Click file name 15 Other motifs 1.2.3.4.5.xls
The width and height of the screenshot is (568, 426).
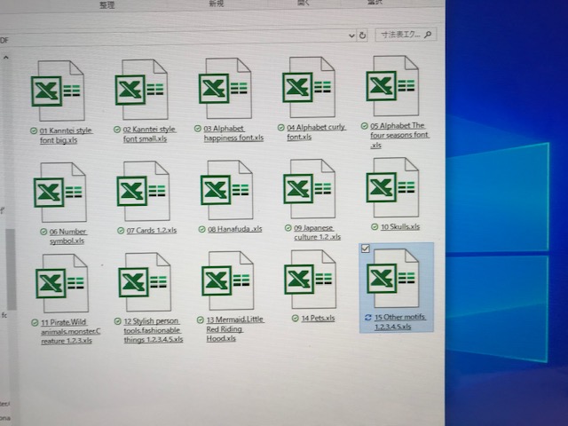(400, 321)
